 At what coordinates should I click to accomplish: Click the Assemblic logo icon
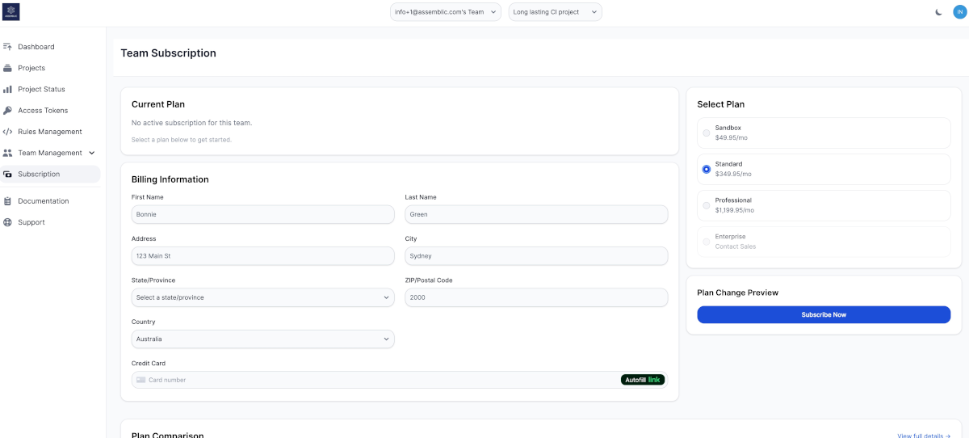click(x=11, y=12)
